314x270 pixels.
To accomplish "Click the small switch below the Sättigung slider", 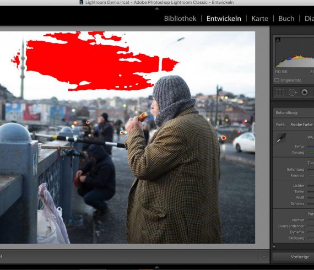I will [x=274, y=246].
